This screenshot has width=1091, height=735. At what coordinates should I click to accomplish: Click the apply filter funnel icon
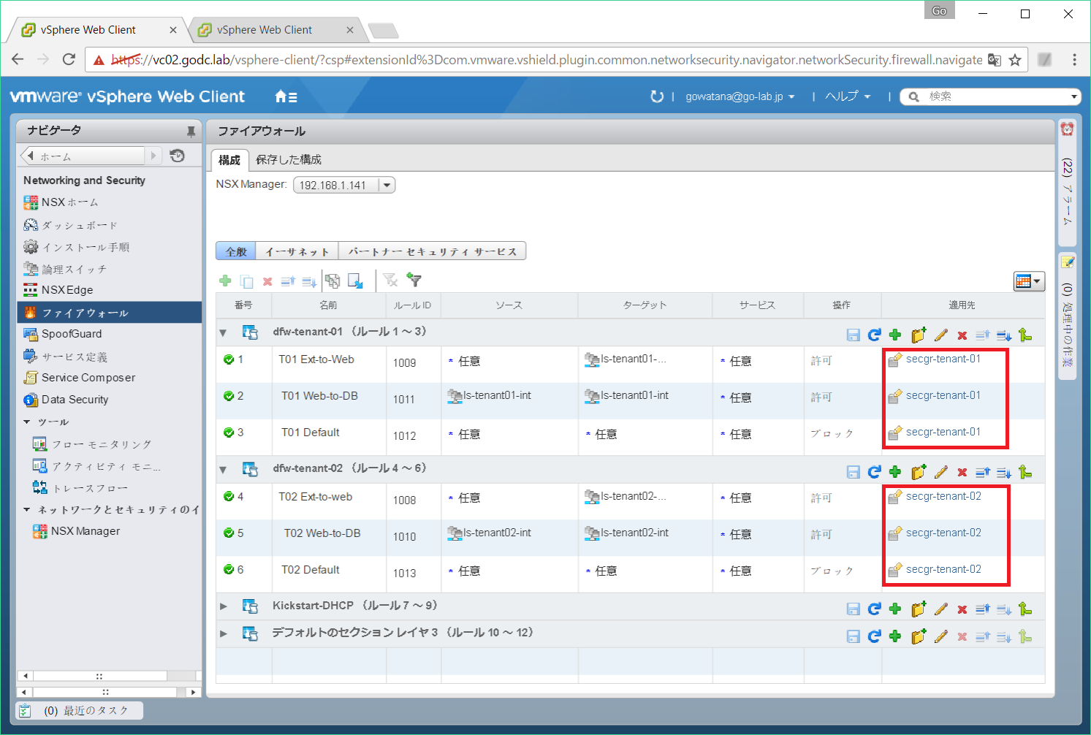pyautogui.click(x=414, y=280)
